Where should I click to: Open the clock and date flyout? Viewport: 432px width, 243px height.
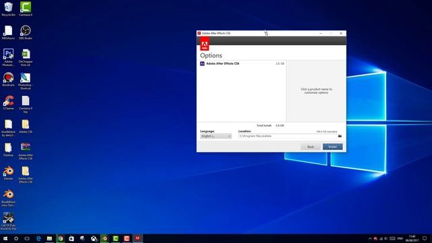(412, 238)
